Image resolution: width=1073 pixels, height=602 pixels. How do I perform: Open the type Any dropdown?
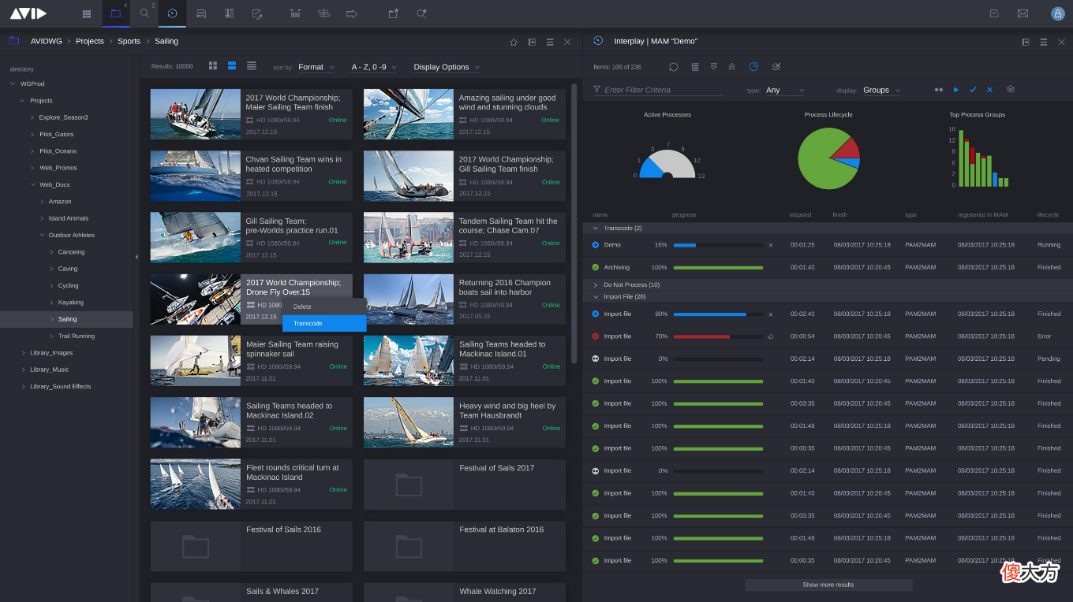click(785, 90)
